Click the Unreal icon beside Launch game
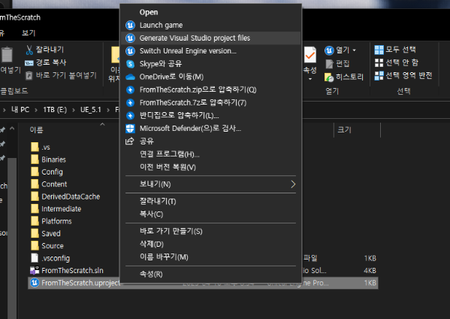 coord(130,26)
